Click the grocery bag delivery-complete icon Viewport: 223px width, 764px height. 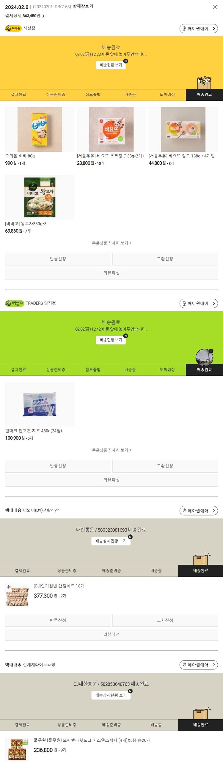[204, 83]
